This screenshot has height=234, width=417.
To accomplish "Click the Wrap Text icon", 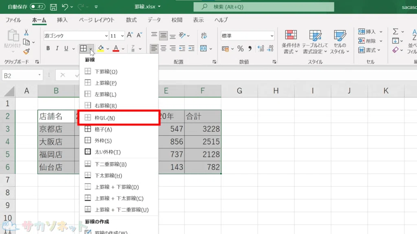I will pos(204,35).
